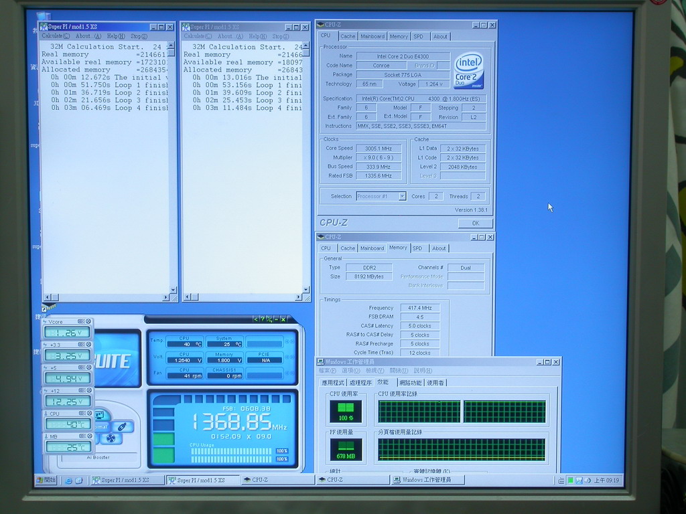Click right Super PI horizontal scroll-right arrow

click(298, 297)
